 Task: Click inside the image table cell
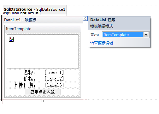43,51
